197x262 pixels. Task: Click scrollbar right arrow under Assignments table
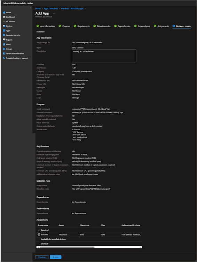pyautogui.click(x=140, y=247)
